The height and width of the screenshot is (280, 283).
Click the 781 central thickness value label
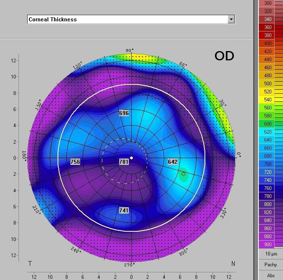(x=124, y=162)
